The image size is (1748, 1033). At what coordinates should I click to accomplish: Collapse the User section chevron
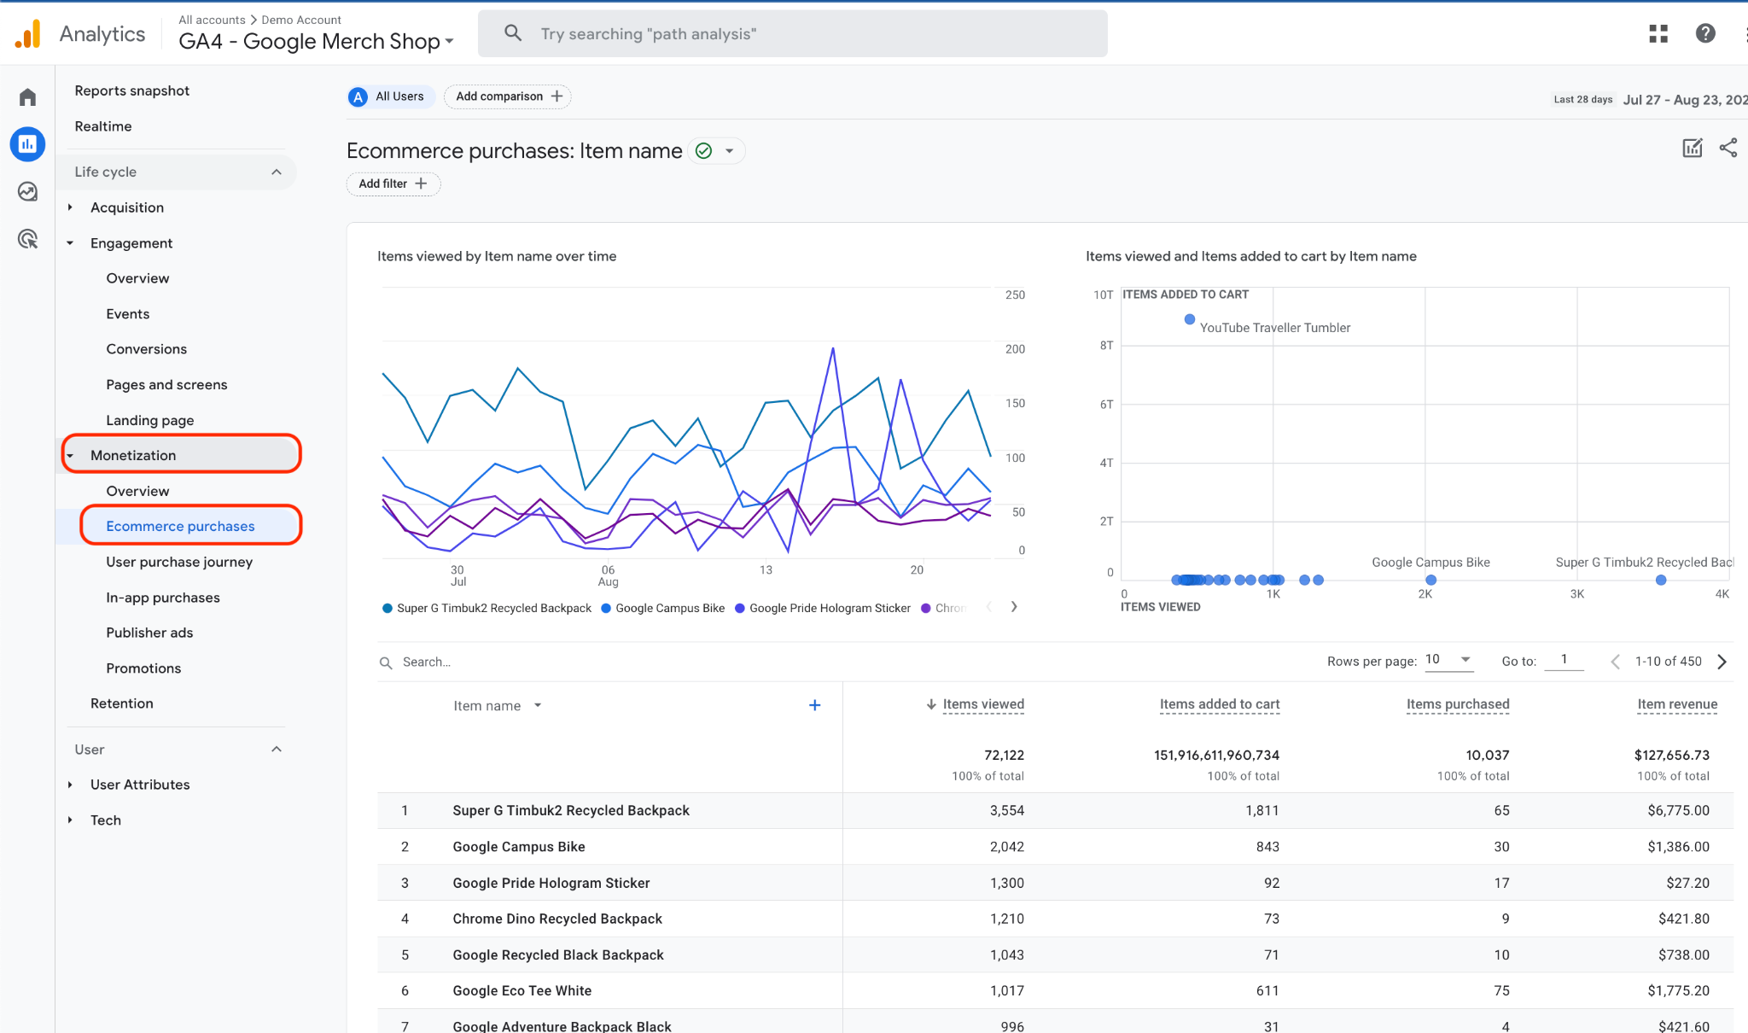pos(277,750)
